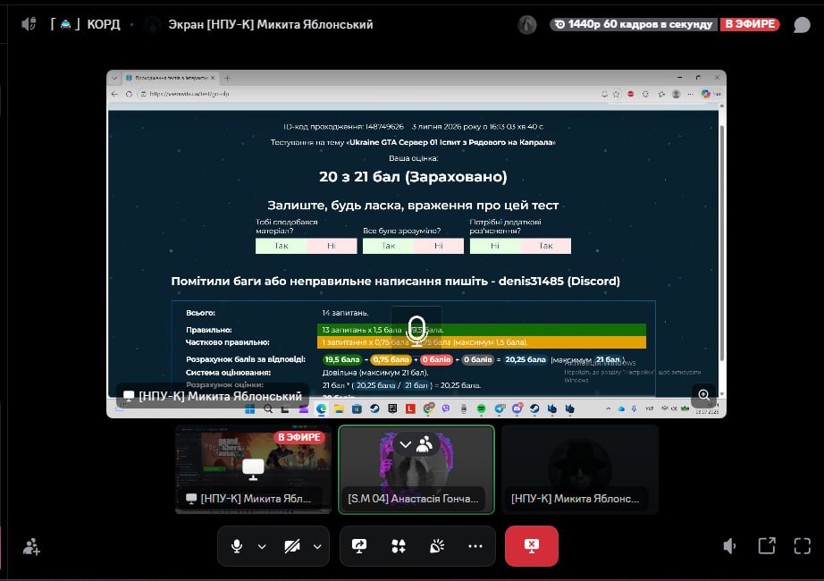Enter fullscreen mode for the stream
This screenshot has width=824, height=581.
[x=802, y=546]
